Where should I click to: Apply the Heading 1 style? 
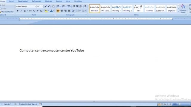[116, 9]
